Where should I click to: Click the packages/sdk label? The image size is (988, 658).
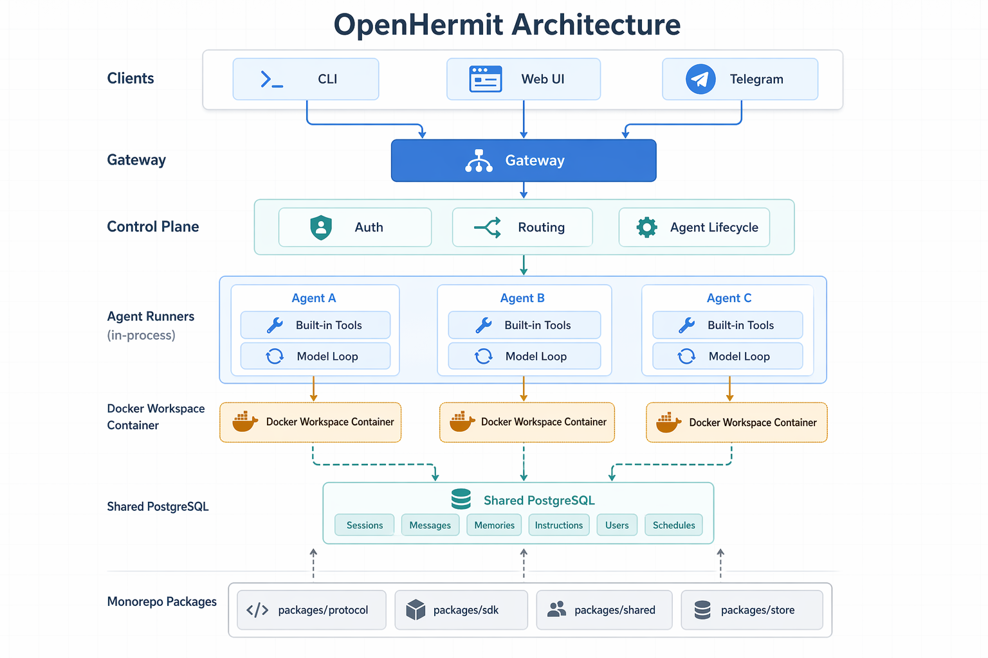466,610
